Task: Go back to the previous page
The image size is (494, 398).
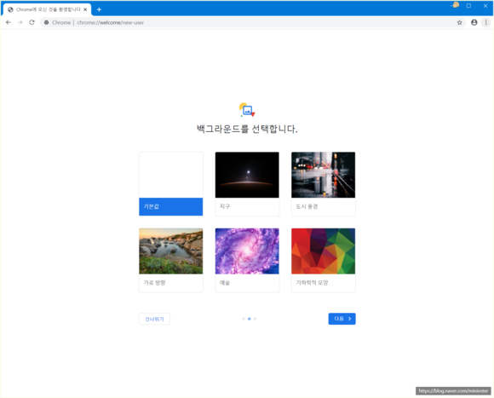Action: pyautogui.click(x=9, y=22)
